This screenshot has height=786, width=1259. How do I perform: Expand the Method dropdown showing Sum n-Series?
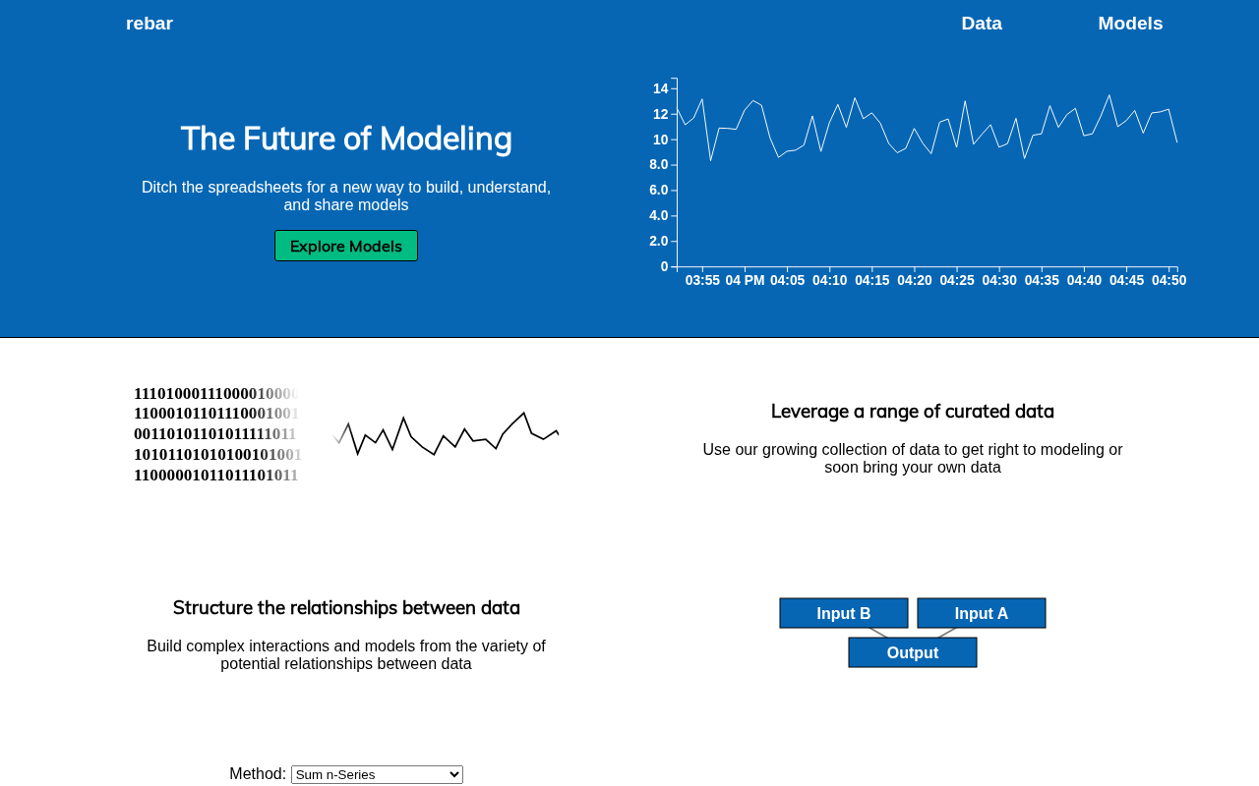coord(377,774)
